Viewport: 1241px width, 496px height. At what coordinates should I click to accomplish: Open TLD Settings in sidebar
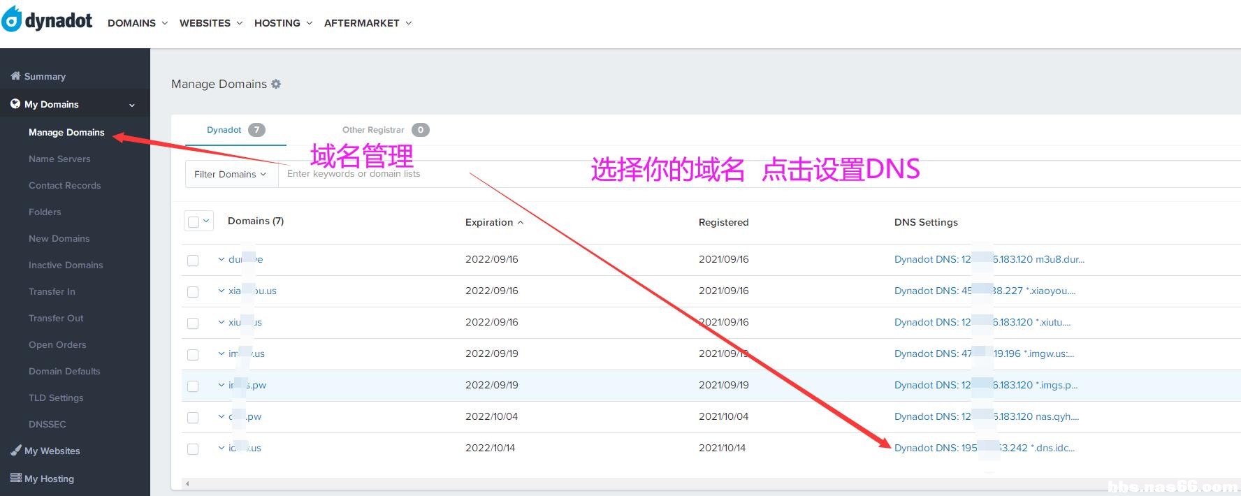coord(56,397)
